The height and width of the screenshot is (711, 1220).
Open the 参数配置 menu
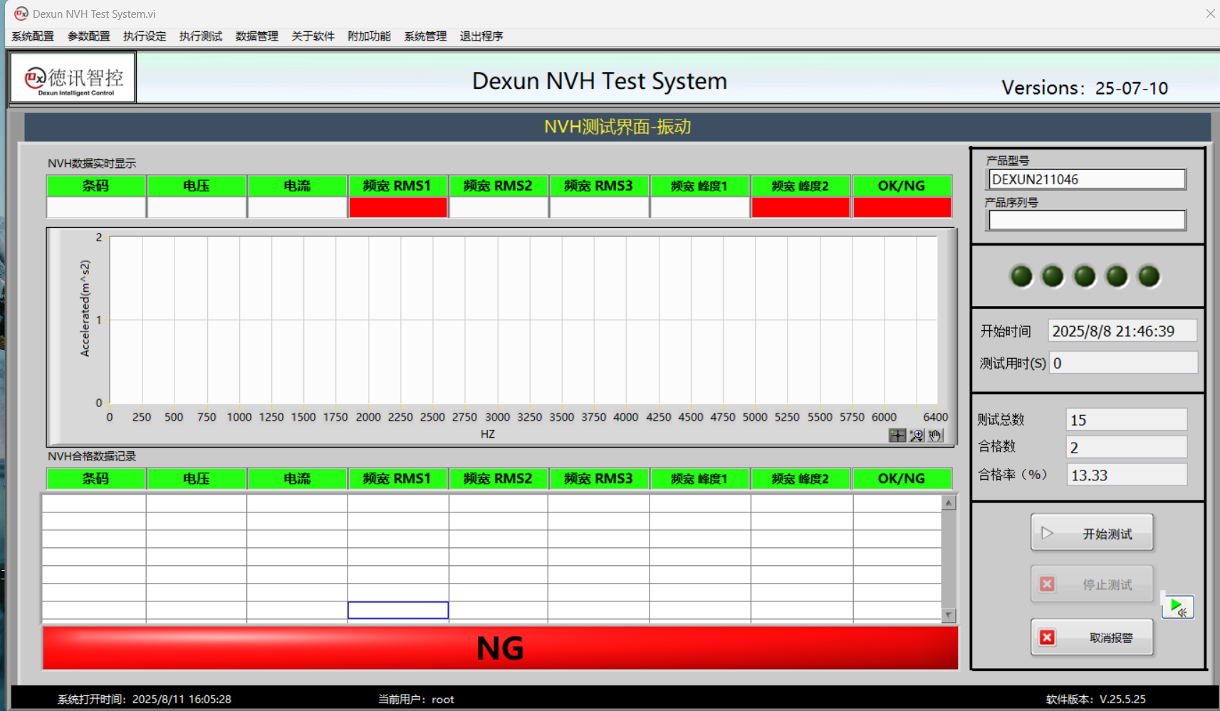pos(89,36)
